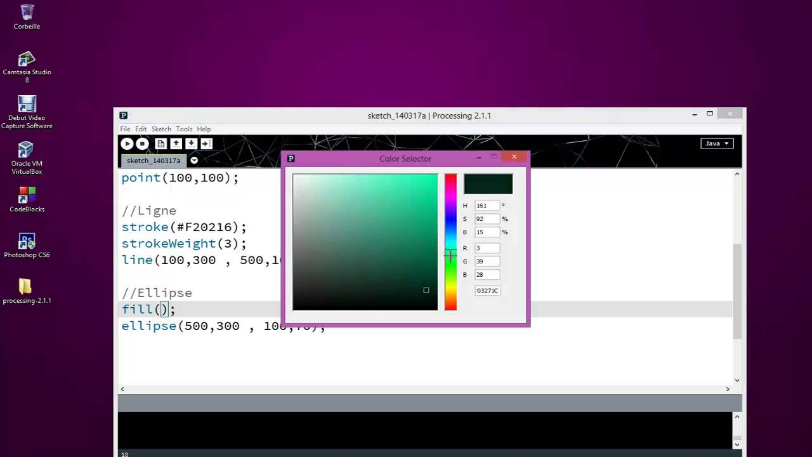Click the editor scroll-right arrow

pos(728,389)
